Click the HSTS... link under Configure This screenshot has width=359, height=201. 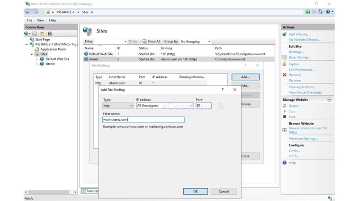[294, 156]
